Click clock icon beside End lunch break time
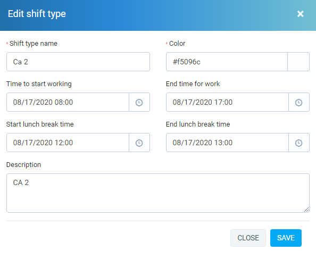The height and width of the screenshot is (259, 316). coord(299,143)
